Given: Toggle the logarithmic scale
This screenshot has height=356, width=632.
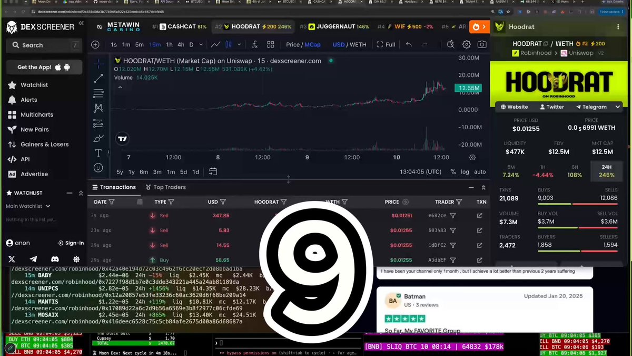Looking at the screenshot, I should [x=465, y=172].
